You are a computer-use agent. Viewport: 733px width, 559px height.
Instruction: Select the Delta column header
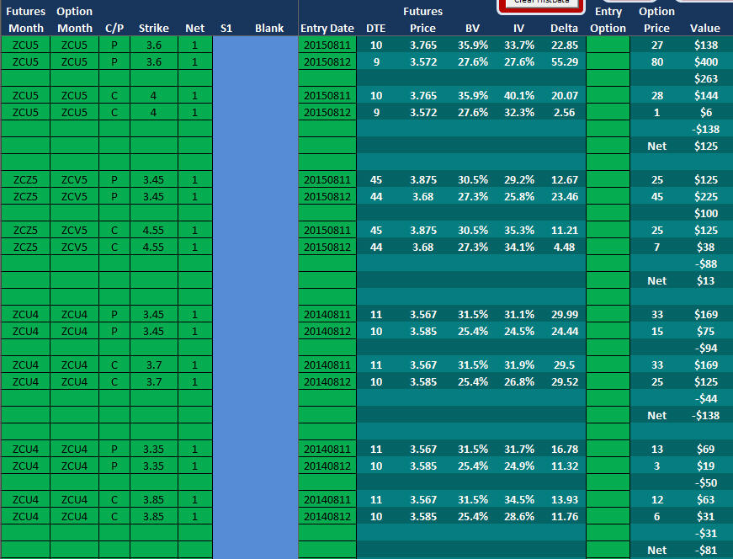564,28
